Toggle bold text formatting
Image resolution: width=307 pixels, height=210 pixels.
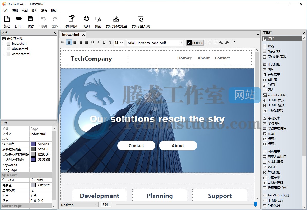pyautogui.click(x=92, y=42)
